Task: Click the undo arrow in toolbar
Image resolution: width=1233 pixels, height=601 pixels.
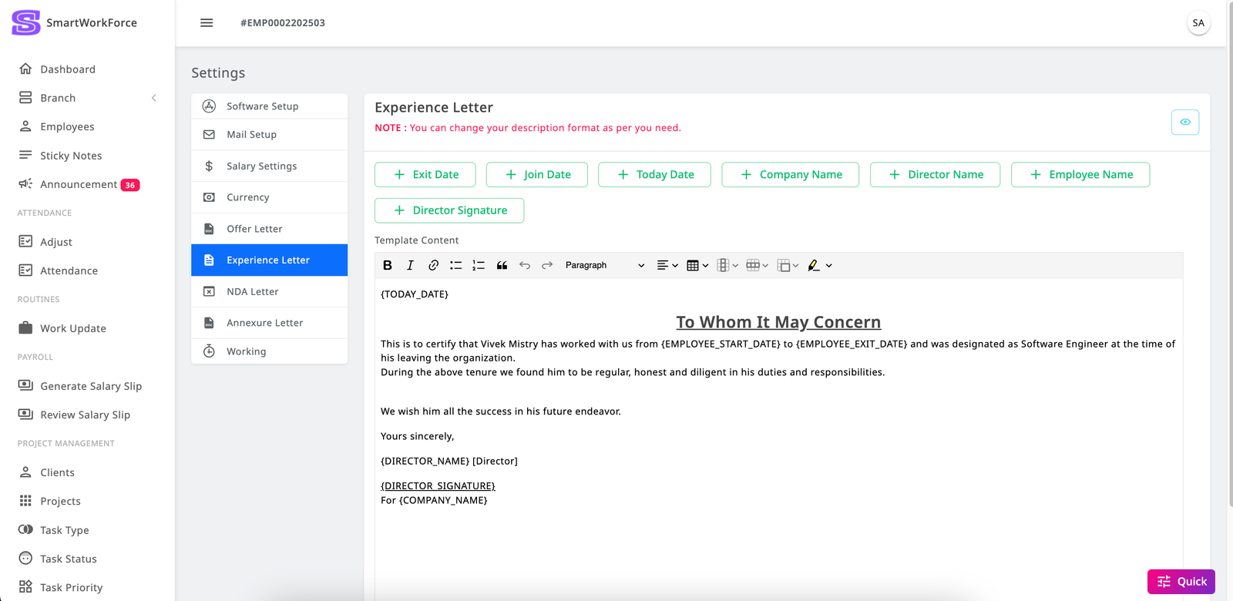Action: 525,265
